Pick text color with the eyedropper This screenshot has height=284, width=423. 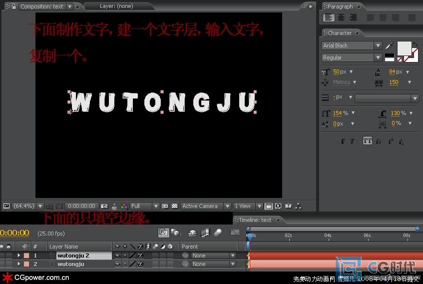point(389,45)
